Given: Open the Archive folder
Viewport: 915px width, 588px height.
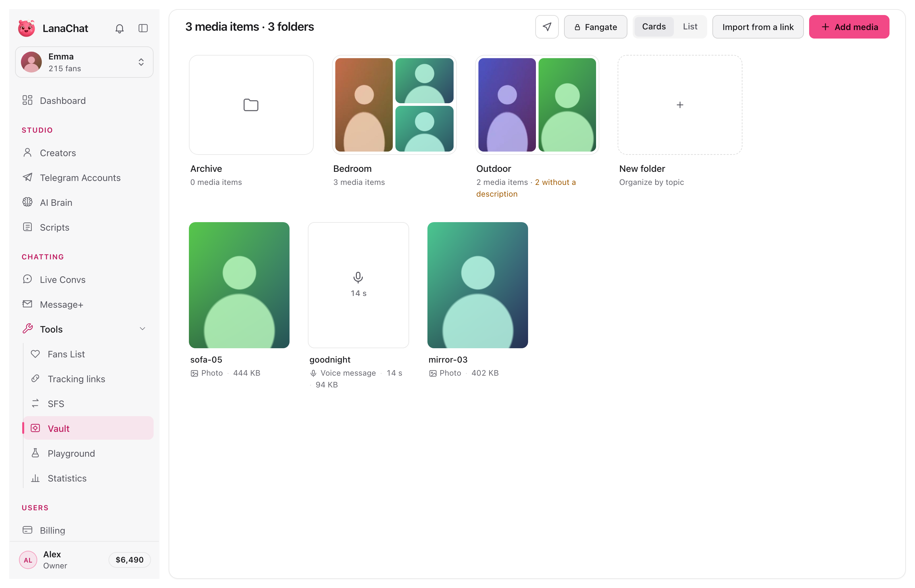Looking at the screenshot, I should [251, 105].
